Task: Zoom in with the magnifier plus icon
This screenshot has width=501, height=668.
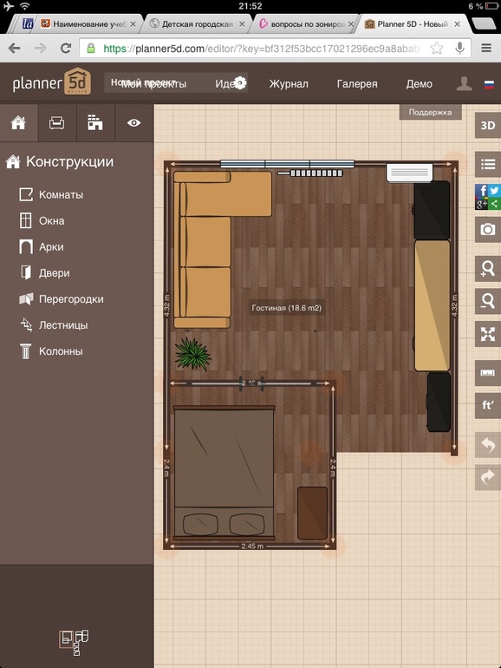Action: coord(488,269)
